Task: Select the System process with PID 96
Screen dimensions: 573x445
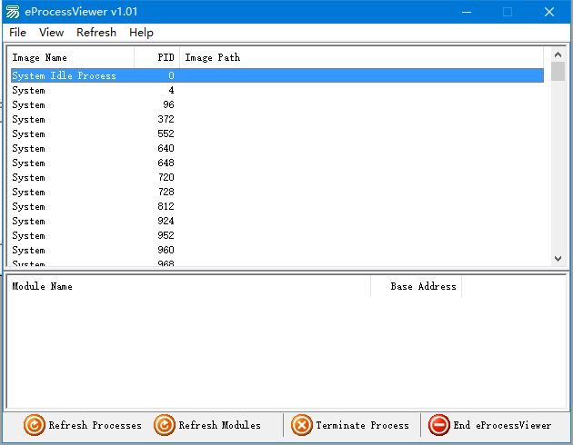Action: click(277, 104)
